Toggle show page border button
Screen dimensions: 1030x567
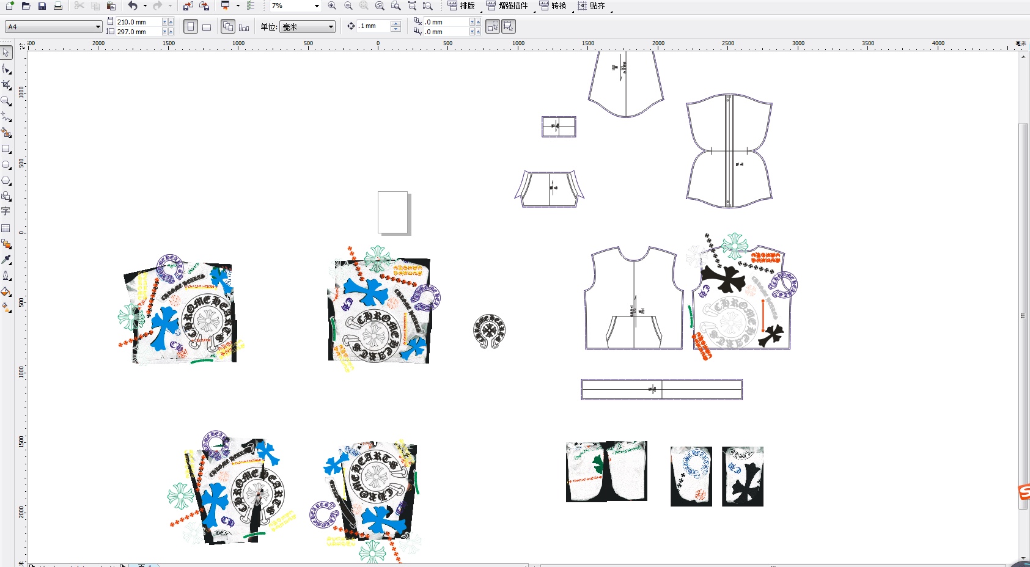(509, 27)
